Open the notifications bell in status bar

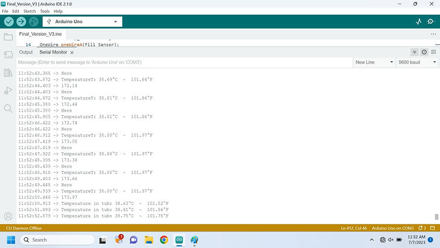(x=422, y=228)
